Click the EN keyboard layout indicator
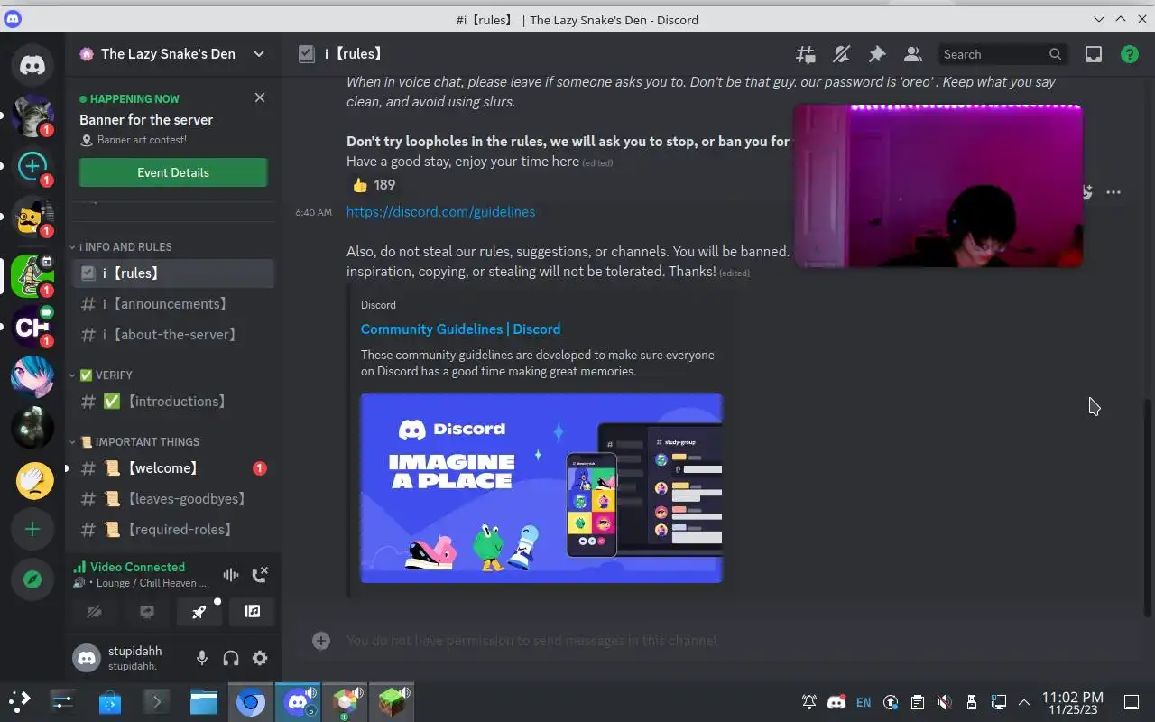The width and height of the screenshot is (1155, 722). click(864, 702)
